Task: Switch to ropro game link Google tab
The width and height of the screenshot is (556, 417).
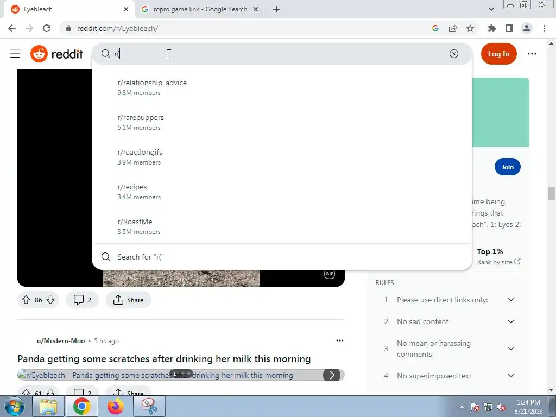Action: [x=200, y=9]
